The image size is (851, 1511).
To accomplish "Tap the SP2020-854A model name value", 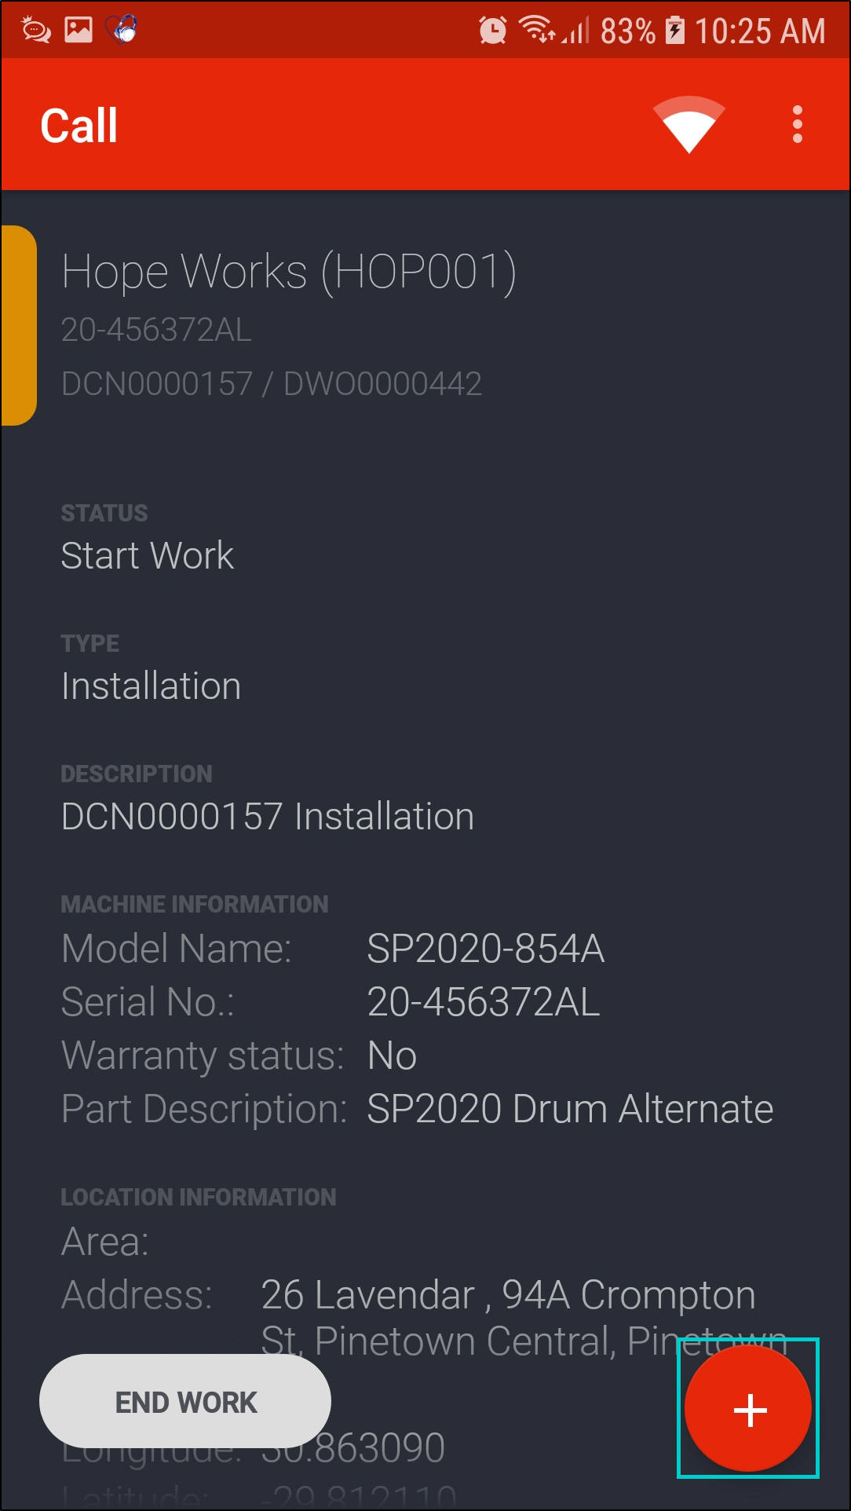I will (x=486, y=949).
